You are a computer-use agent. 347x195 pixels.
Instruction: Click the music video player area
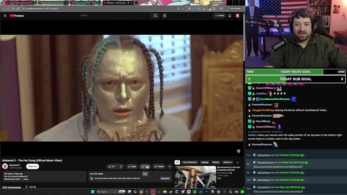pyautogui.click(x=122, y=88)
